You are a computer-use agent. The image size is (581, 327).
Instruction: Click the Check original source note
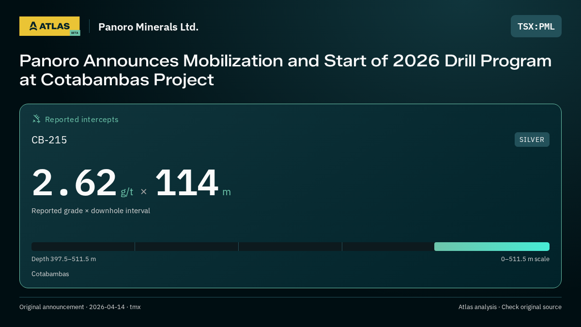coord(532,307)
